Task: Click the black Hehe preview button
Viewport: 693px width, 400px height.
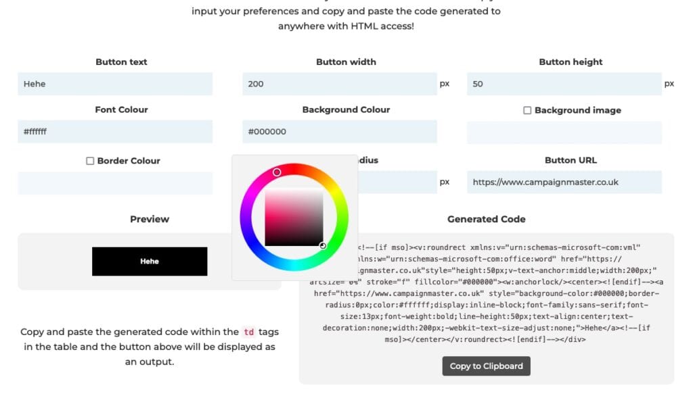Action: pyautogui.click(x=150, y=261)
